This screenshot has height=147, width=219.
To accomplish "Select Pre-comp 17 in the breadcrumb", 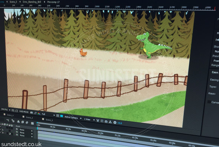I will [x=53, y=2].
